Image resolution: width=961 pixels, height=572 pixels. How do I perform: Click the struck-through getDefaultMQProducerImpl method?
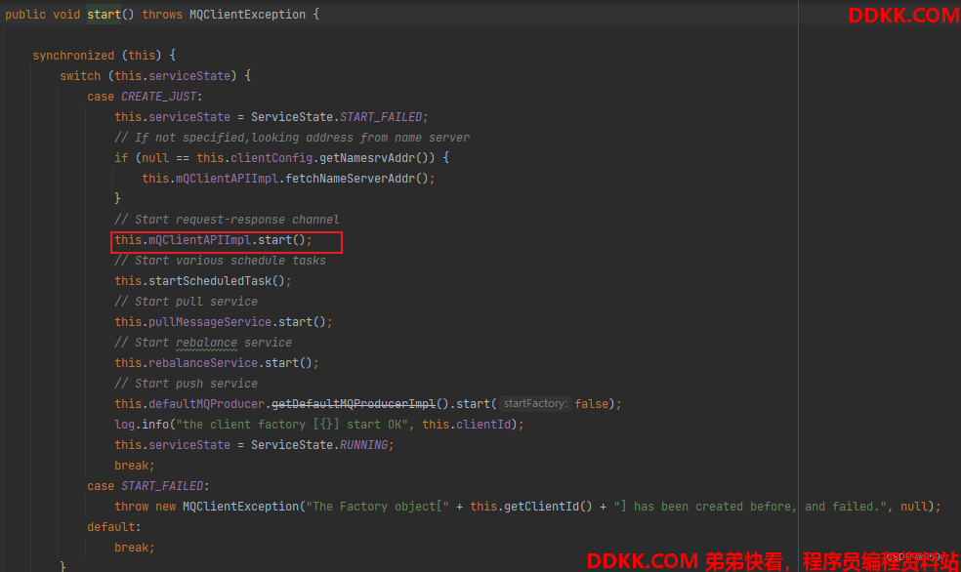point(353,404)
